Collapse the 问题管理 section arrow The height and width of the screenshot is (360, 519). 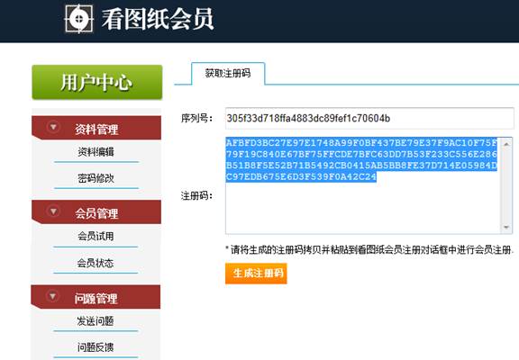52,296
